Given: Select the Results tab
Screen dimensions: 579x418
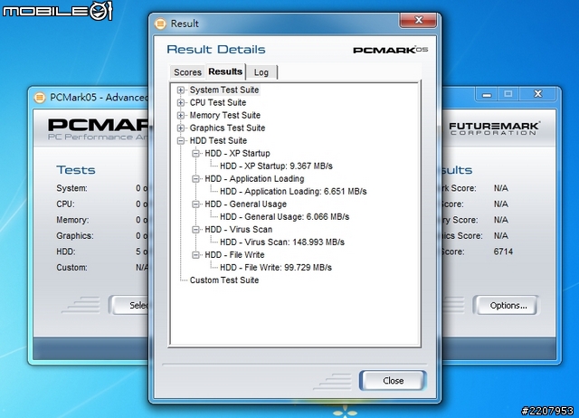Looking at the screenshot, I should coord(225,71).
